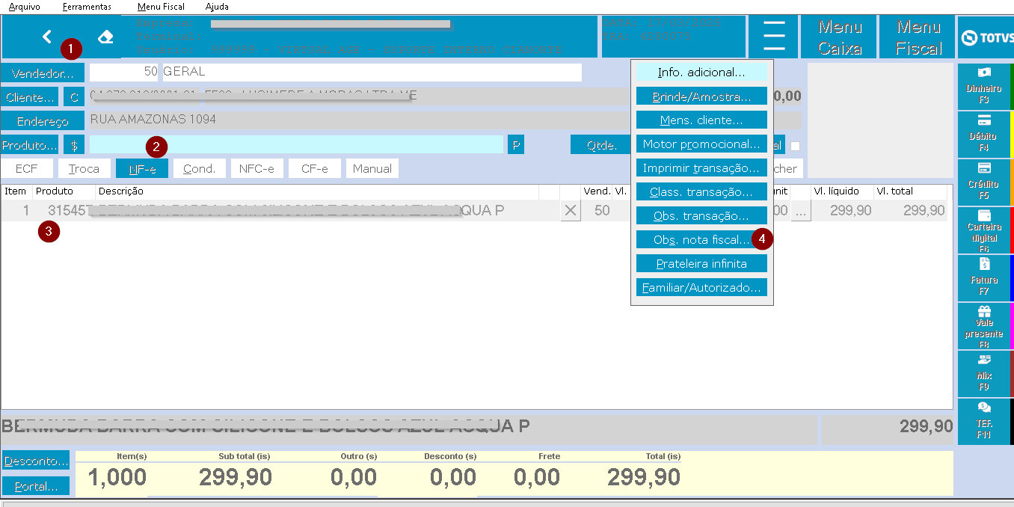Select Carteira digital F6 payment

click(x=983, y=230)
